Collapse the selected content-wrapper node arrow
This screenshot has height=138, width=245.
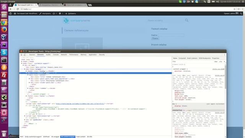click(x=26, y=73)
